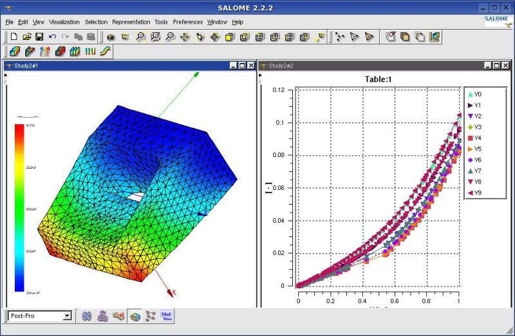The image size is (515, 336).
Task: Click the Y0 legend entry
Action: [x=474, y=94]
